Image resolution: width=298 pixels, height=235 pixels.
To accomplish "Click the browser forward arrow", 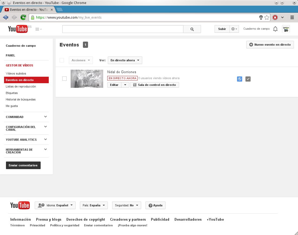I will coord(14,18).
